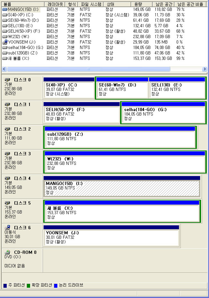Click the 4 % free ratio cell in E: row
Viewport: 209px width, 298px height.
pyautogui.click(x=179, y=26)
